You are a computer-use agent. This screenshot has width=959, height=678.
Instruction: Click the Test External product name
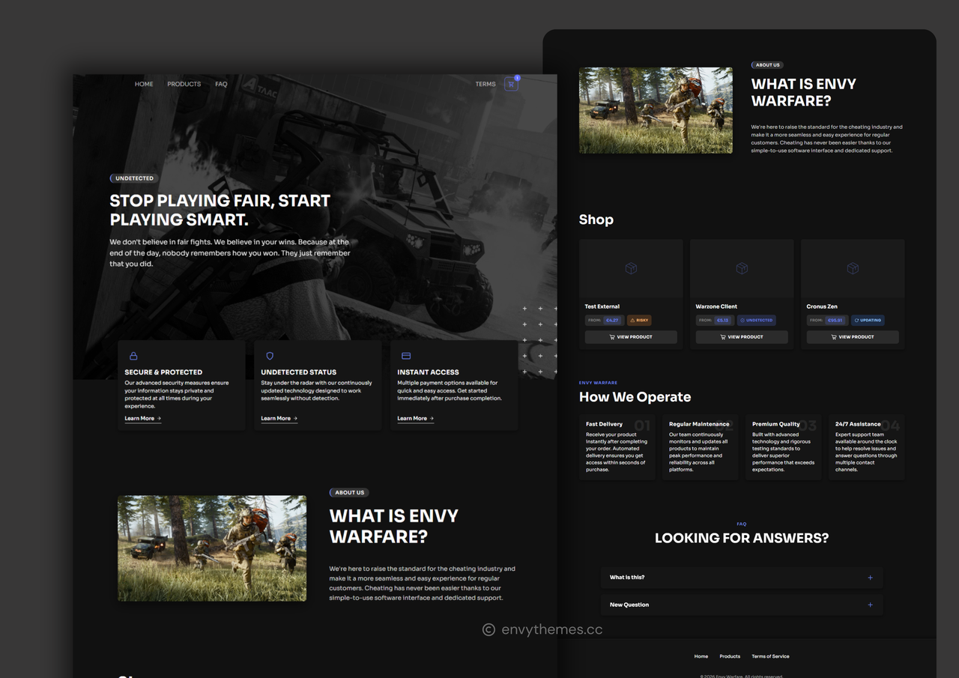(602, 306)
